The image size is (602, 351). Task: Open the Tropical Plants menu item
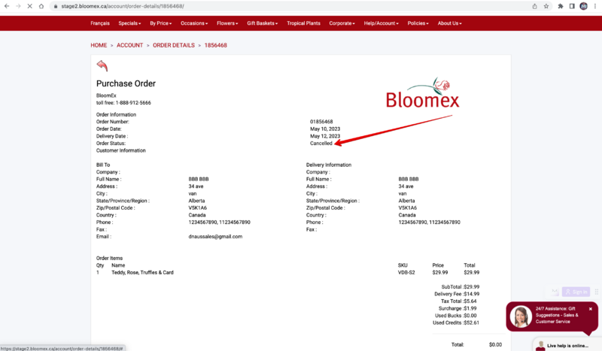tap(303, 23)
